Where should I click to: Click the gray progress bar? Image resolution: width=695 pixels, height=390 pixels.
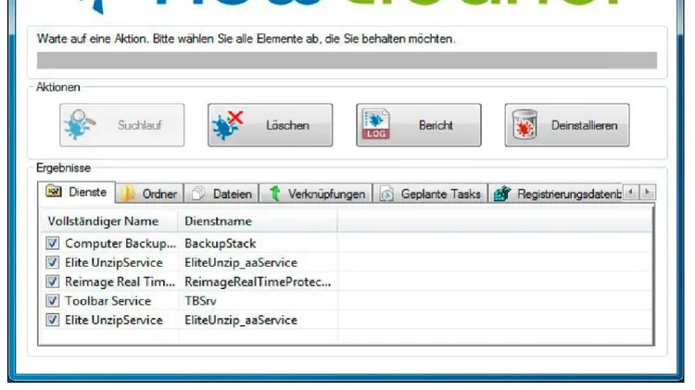point(347,60)
